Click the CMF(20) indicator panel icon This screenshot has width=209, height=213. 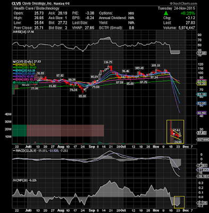pyautogui.click(x=13, y=181)
